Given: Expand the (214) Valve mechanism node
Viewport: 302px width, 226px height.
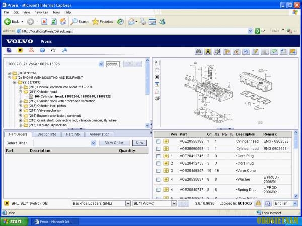Looking at the screenshot, I should (20, 110).
